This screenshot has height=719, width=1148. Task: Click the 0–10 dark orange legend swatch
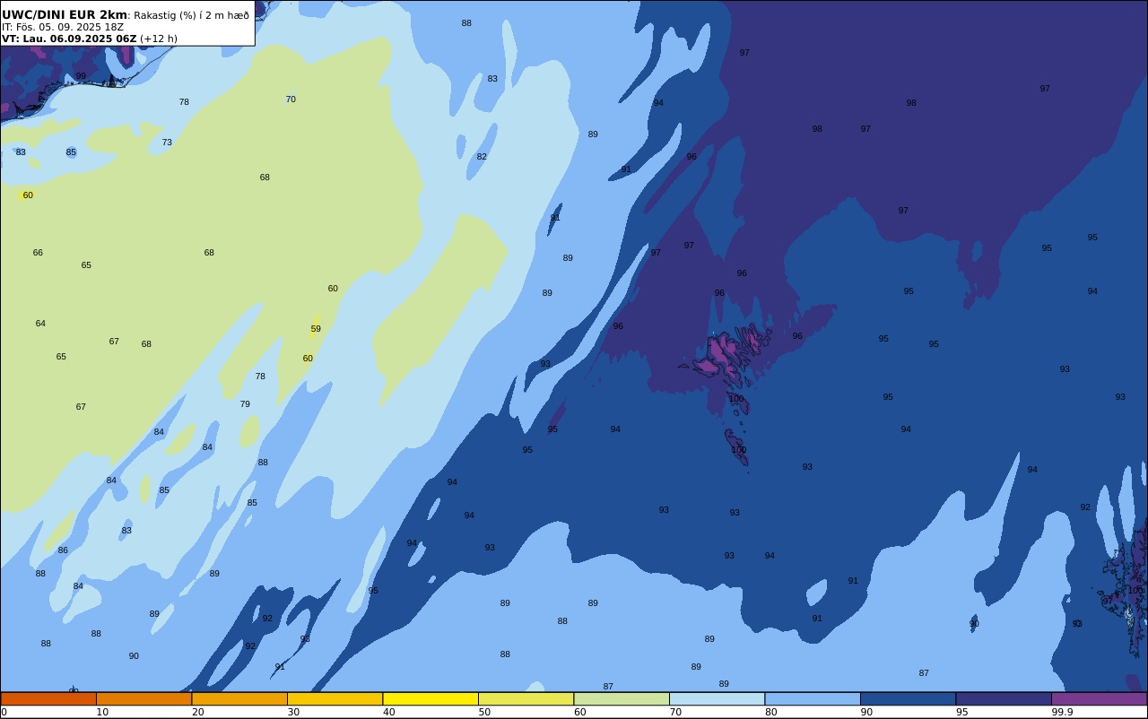click(x=48, y=698)
